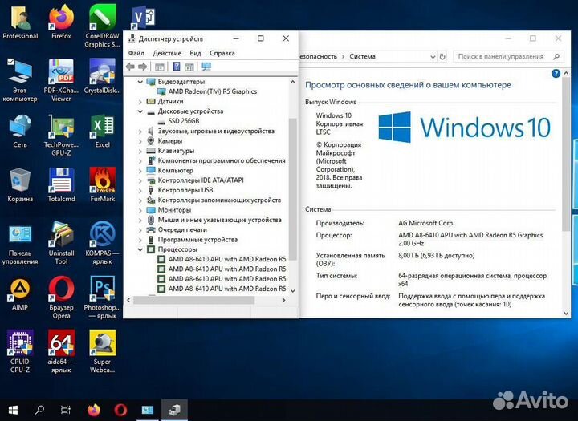This screenshot has height=421, width=578.
Task: Launch the FurMark desktop icon
Action: click(x=102, y=184)
